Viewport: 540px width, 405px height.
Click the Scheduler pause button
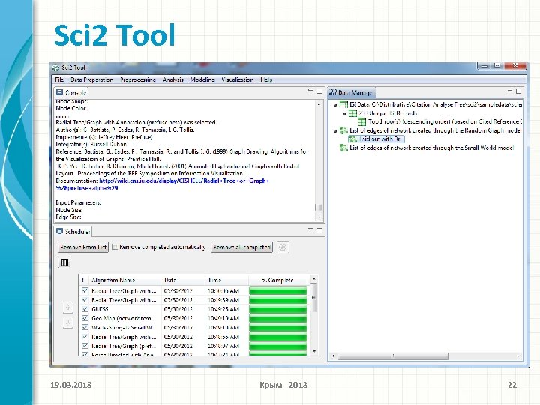coord(64,262)
